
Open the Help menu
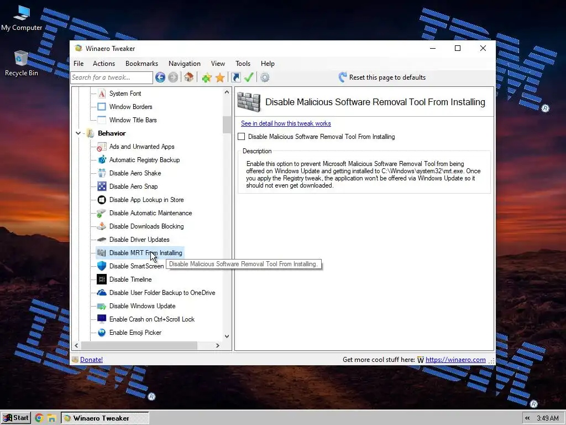[268, 64]
